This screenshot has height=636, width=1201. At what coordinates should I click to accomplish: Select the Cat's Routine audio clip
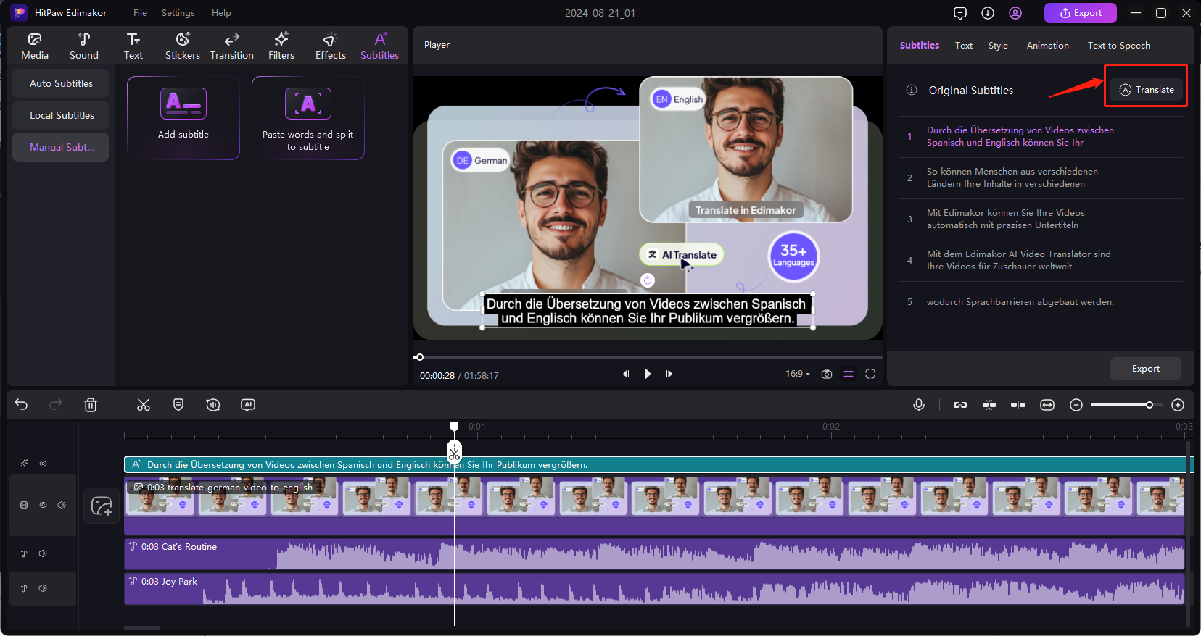(x=654, y=554)
